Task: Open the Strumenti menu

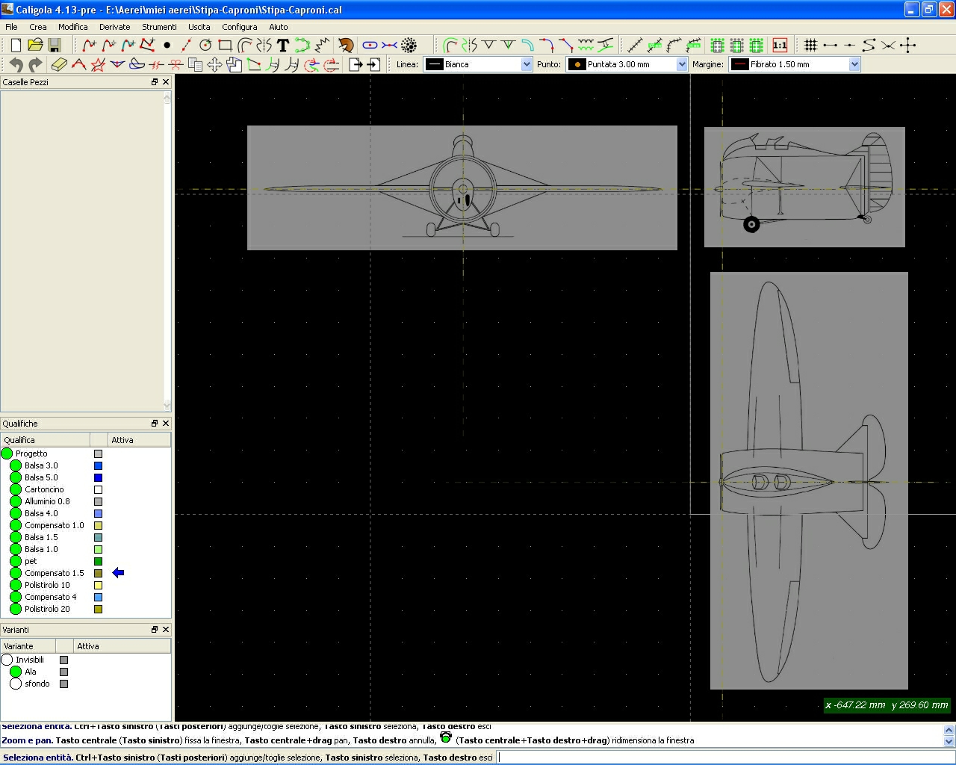Action: [159, 27]
